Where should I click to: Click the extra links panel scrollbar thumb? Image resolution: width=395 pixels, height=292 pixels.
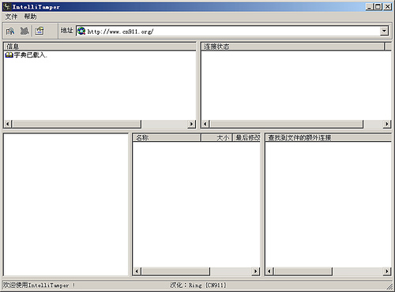click(x=303, y=271)
